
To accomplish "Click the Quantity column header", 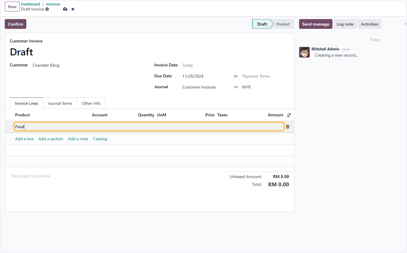I will [x=146, y=115].
